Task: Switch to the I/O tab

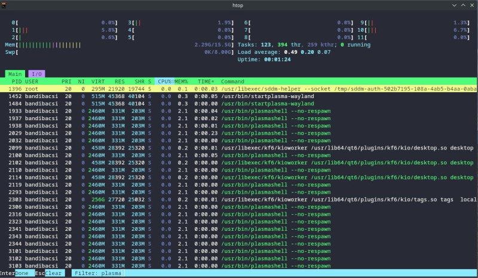Action: (x=36, y=74)
